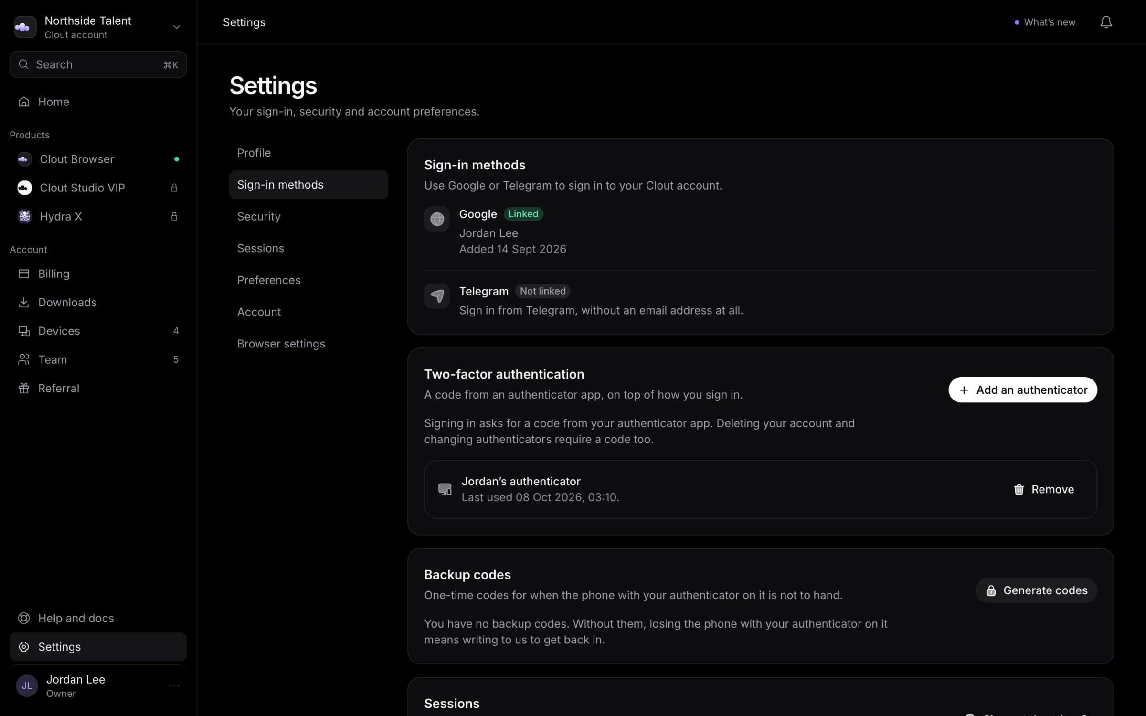This screenshot has height=716, width=1146.
Task: Click the Downloads arrow icon
Action: click(23, 302)
